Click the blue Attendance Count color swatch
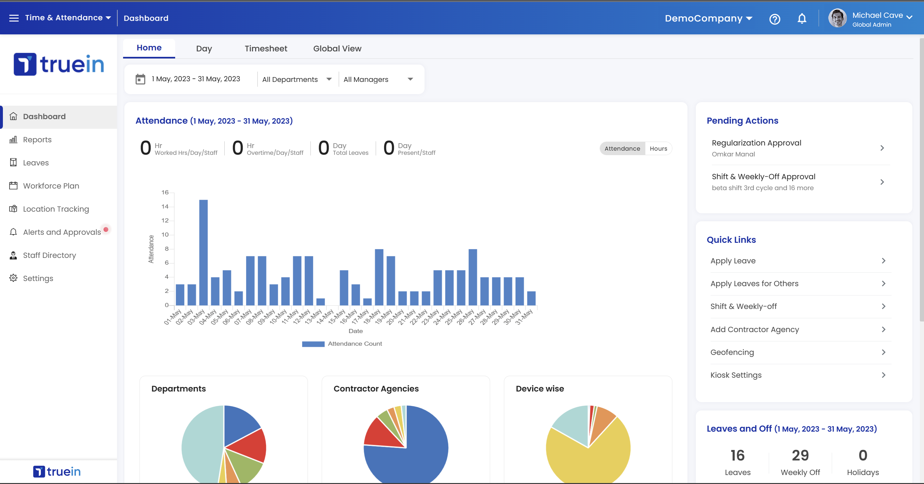This screenshot has width=924, height=484. point(313,344)
